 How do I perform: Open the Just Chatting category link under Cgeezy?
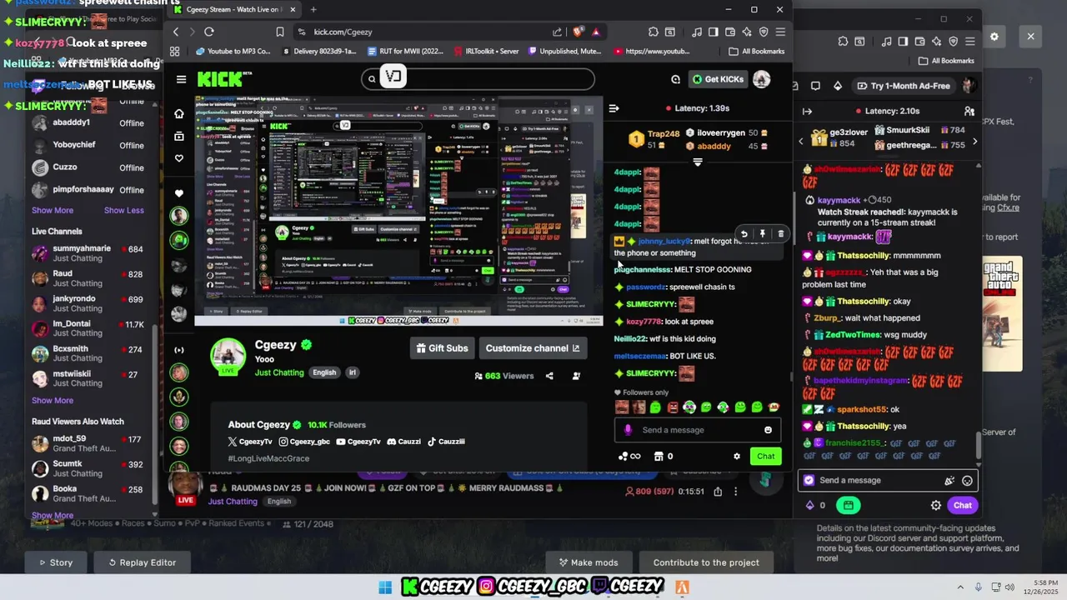pyautogui.click(x=279, y=372)
